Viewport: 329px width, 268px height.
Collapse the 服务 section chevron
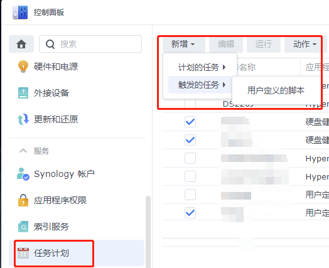click(x=23, y=151)
